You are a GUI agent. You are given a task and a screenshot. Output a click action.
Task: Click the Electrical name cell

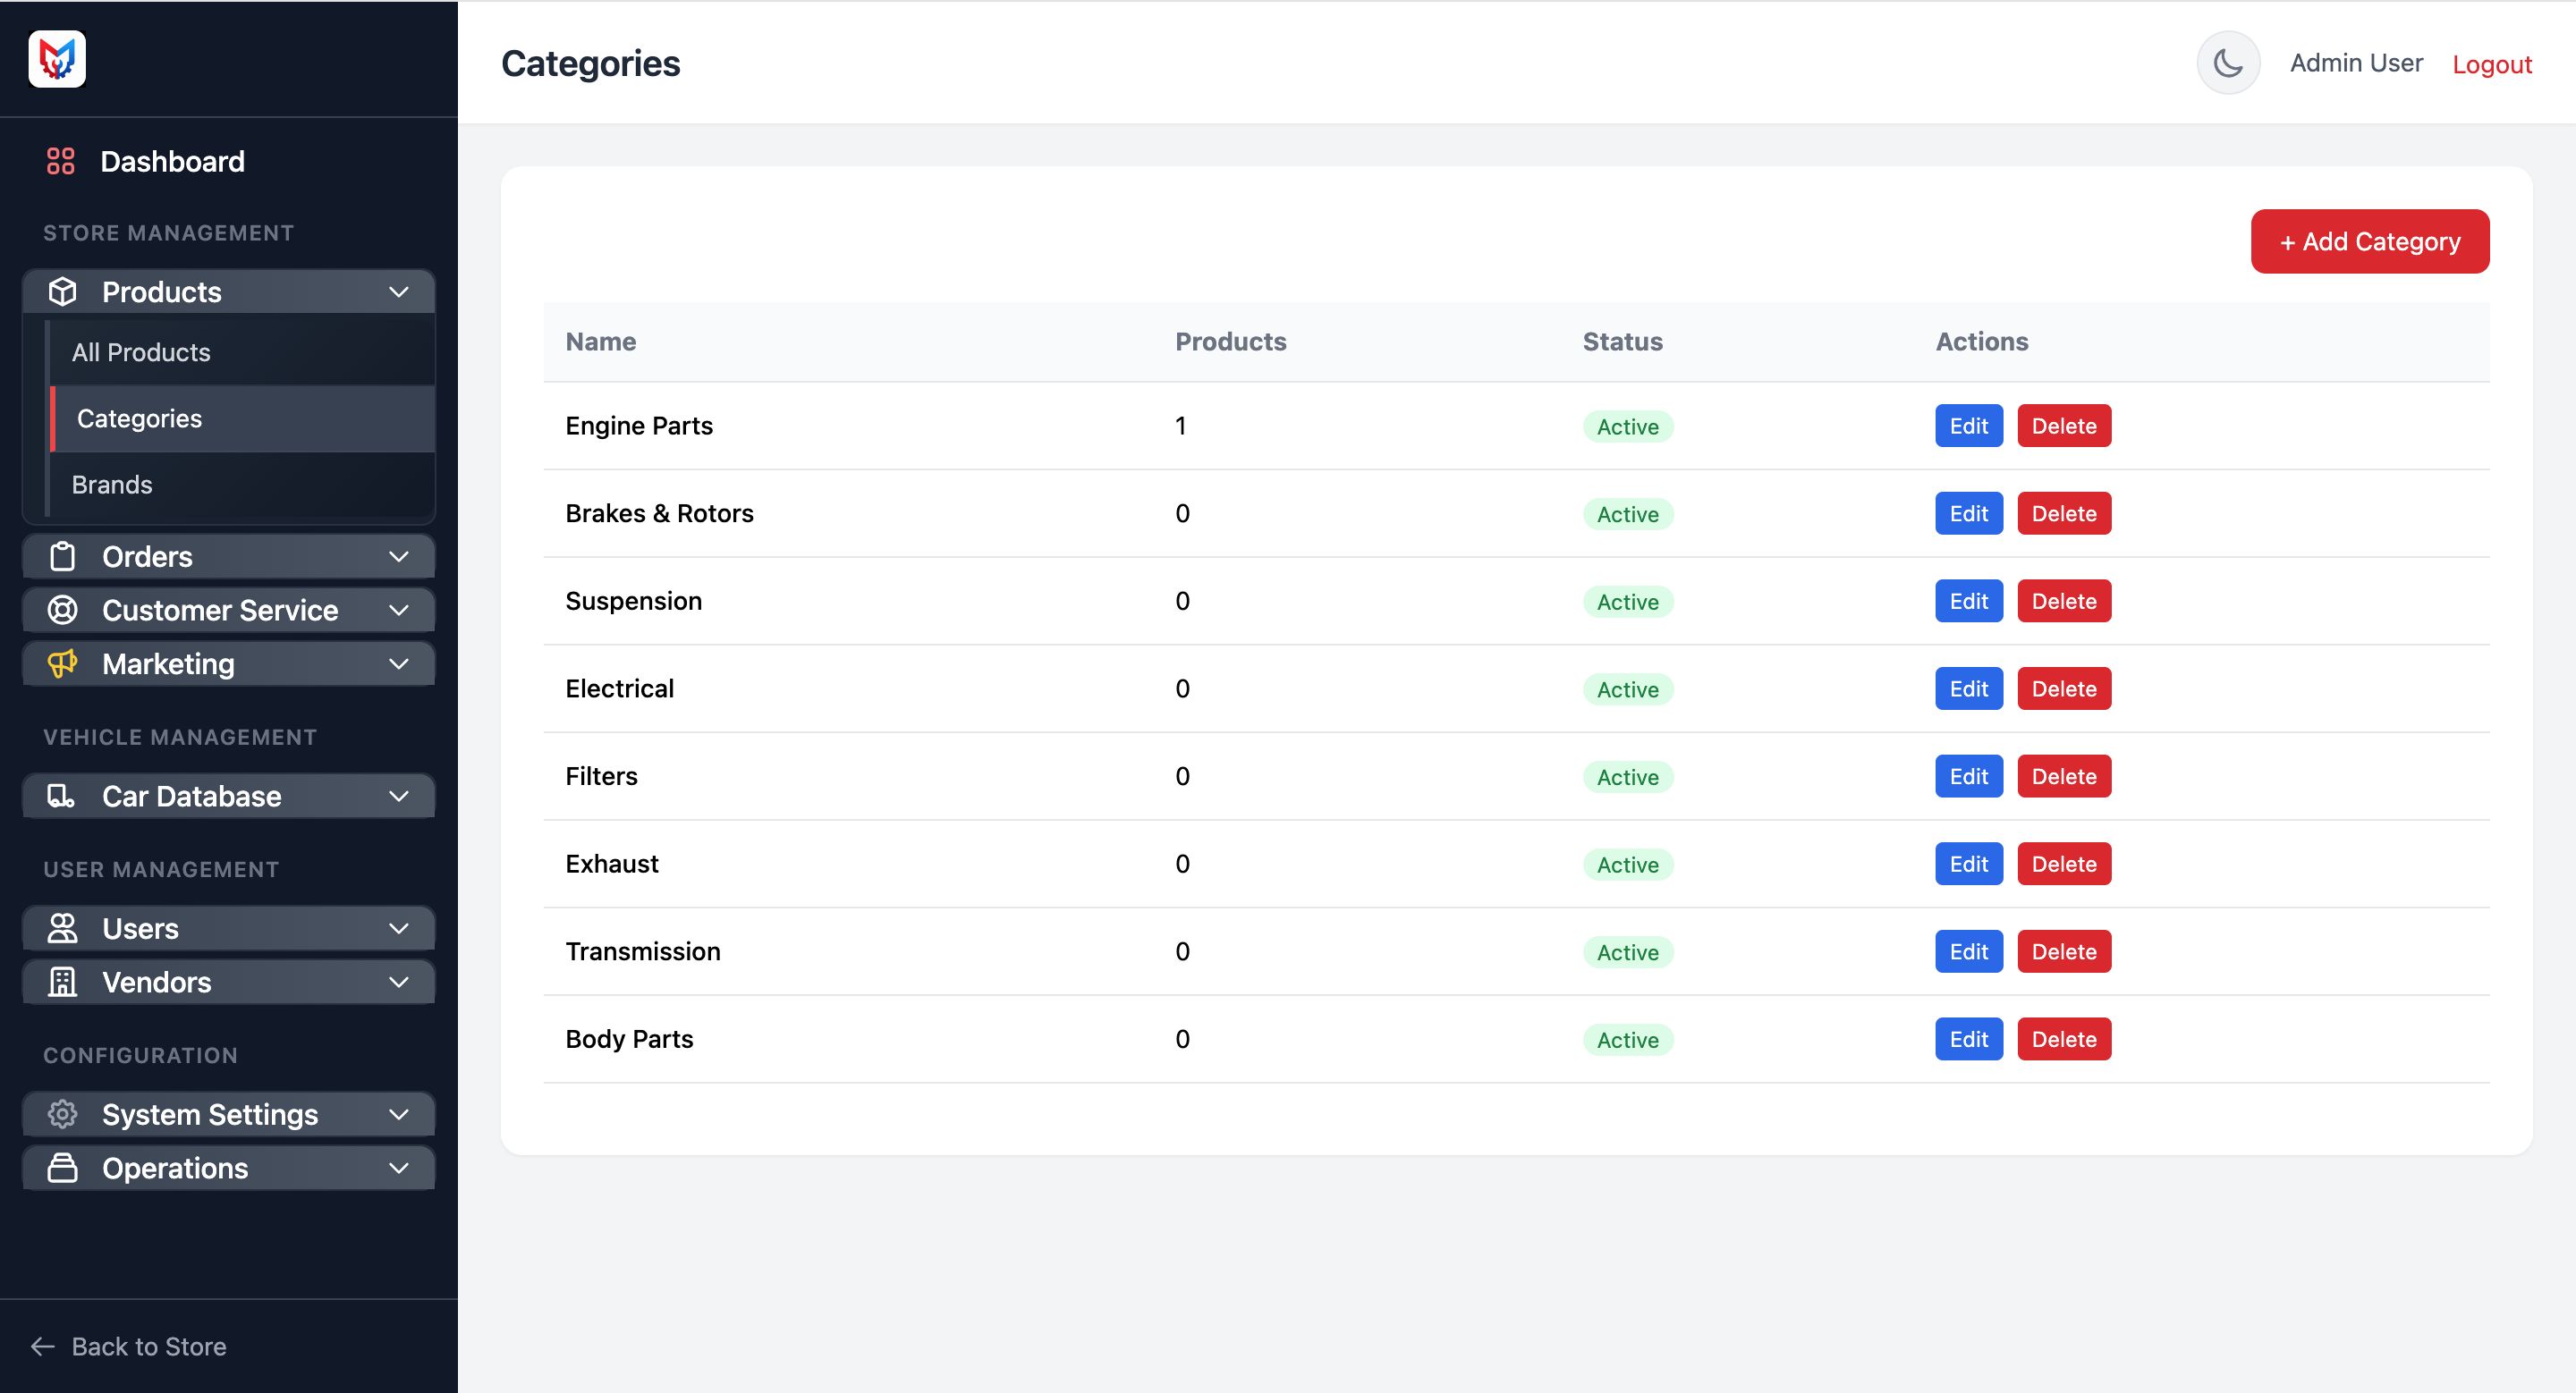click(619, 688)
